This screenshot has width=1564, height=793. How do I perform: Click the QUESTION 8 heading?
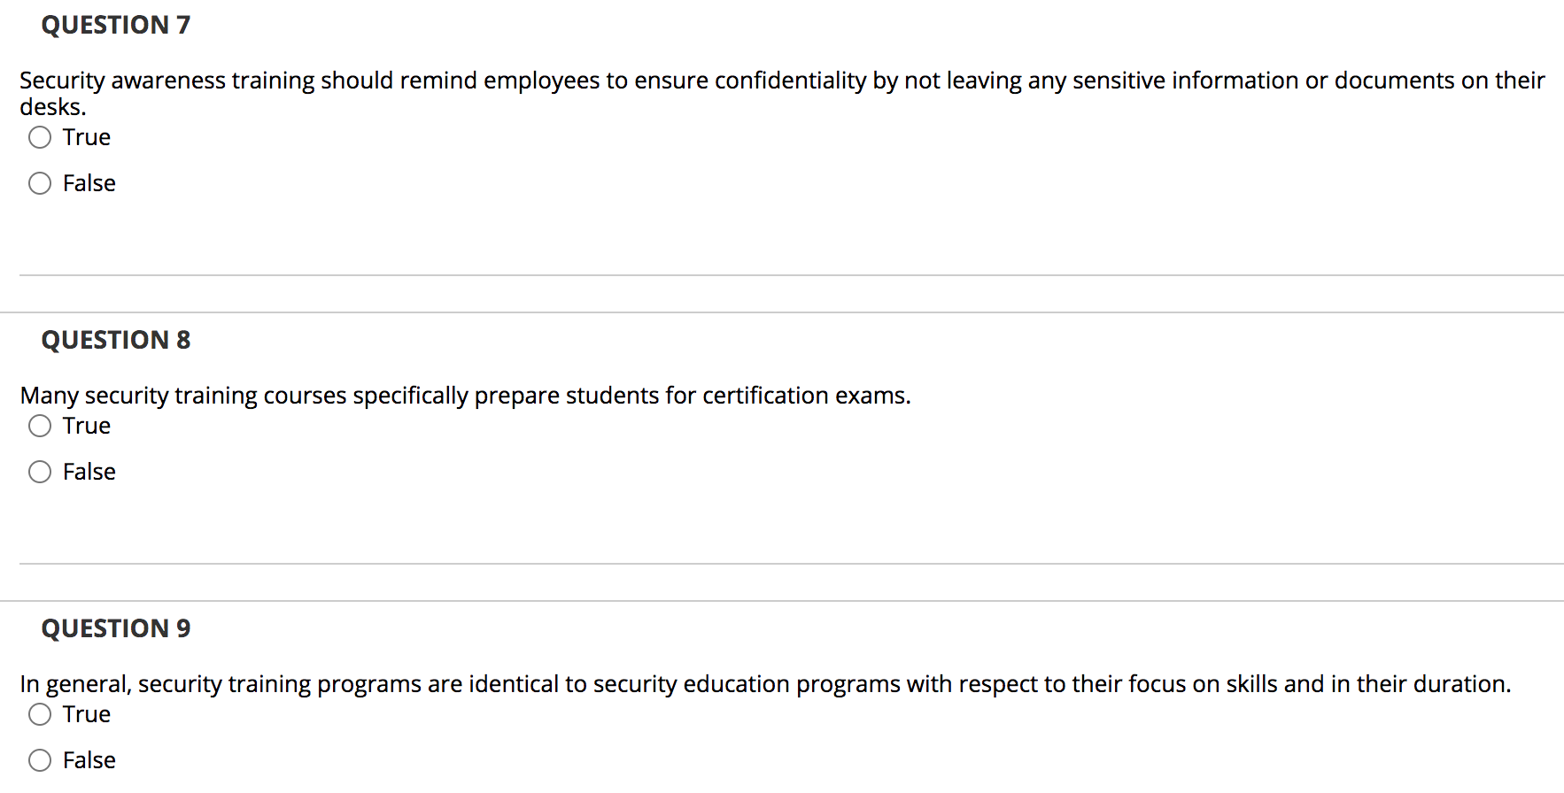pyautogui.click(x=116, y=340)
